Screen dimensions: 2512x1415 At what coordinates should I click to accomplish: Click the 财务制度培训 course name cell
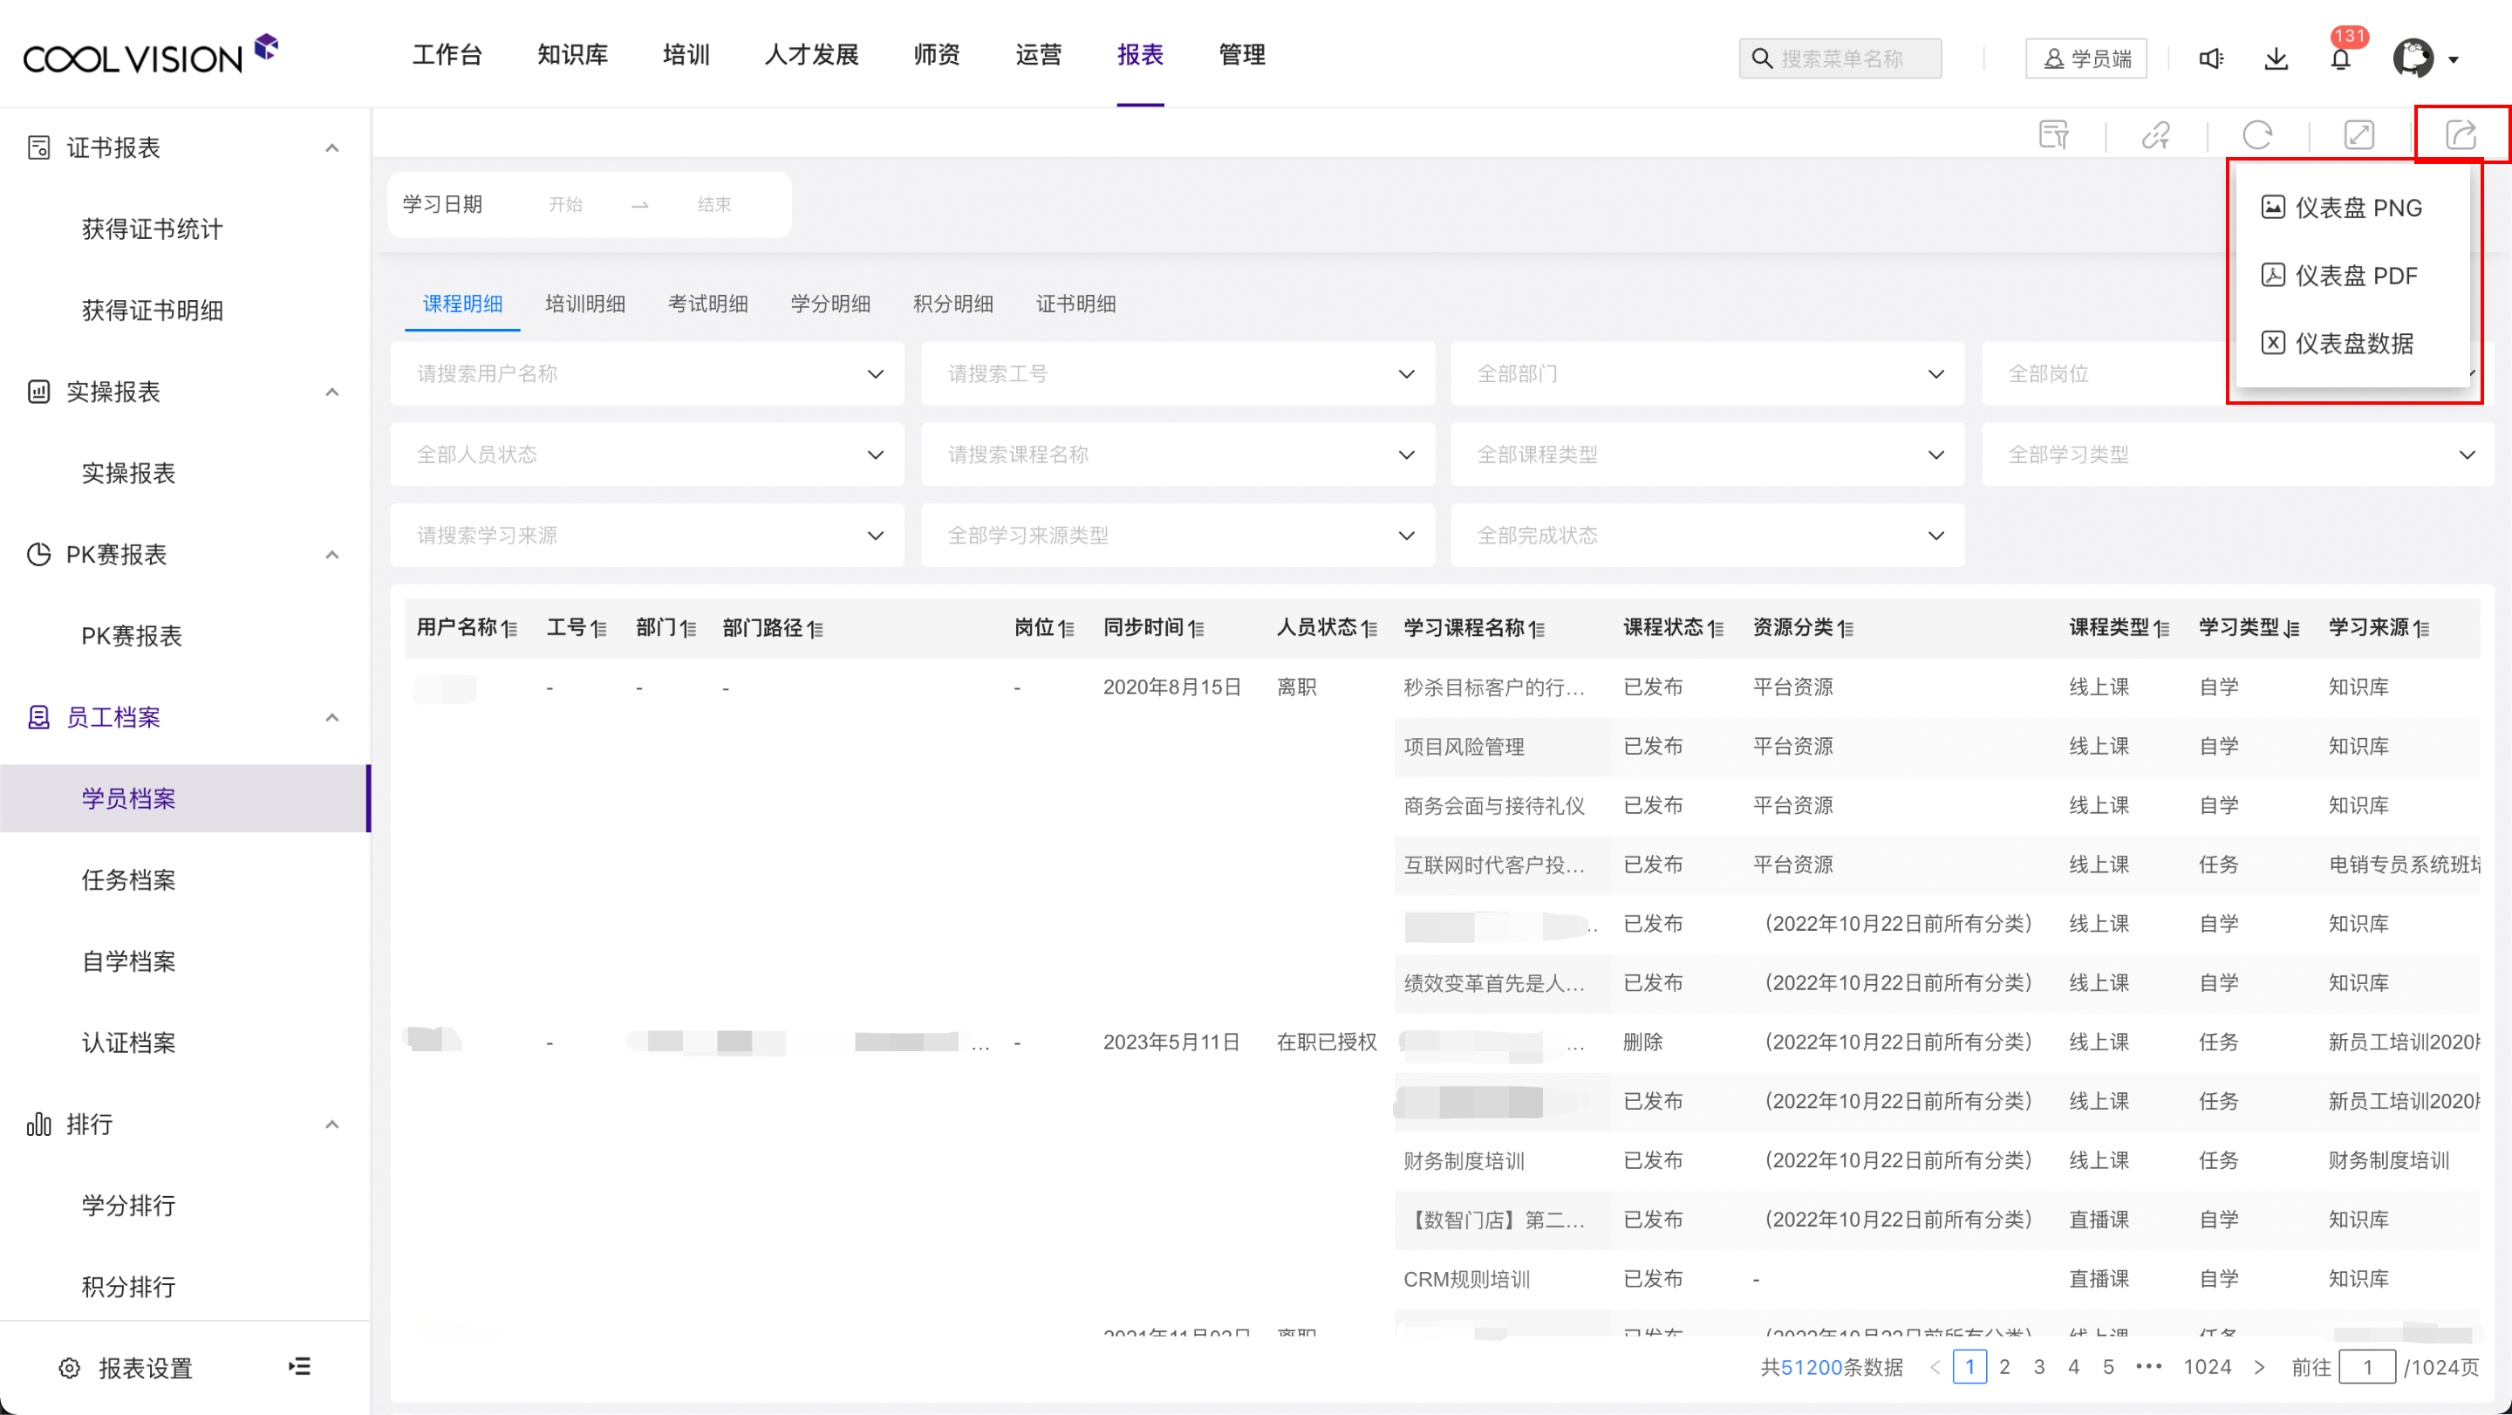click(1464, 1160)
